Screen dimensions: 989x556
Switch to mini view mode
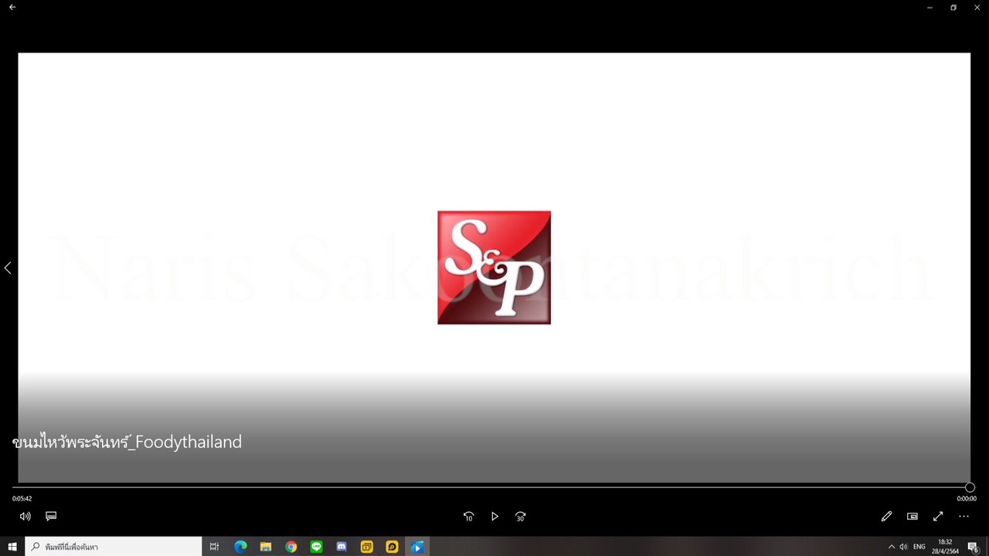pyautogui.click(x=913, y=516)
